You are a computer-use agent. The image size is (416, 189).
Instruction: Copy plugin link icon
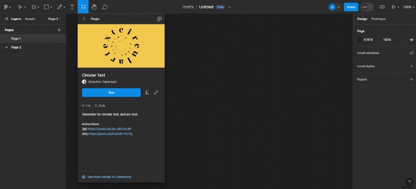pos(156,92)
